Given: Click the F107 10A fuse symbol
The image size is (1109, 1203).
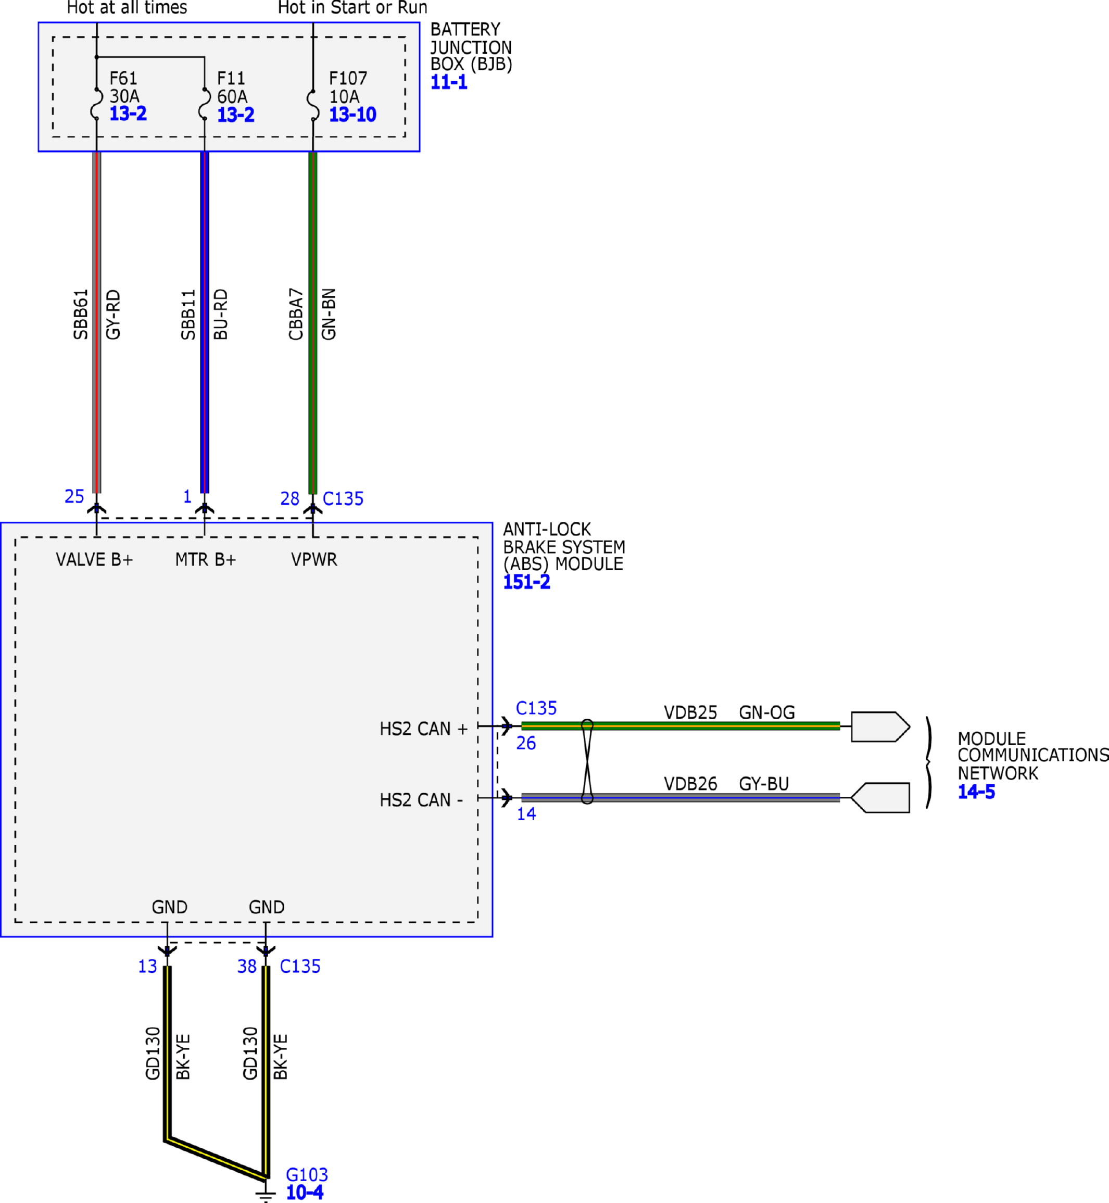Looking at the screenshot, I should tap(313, 105).
